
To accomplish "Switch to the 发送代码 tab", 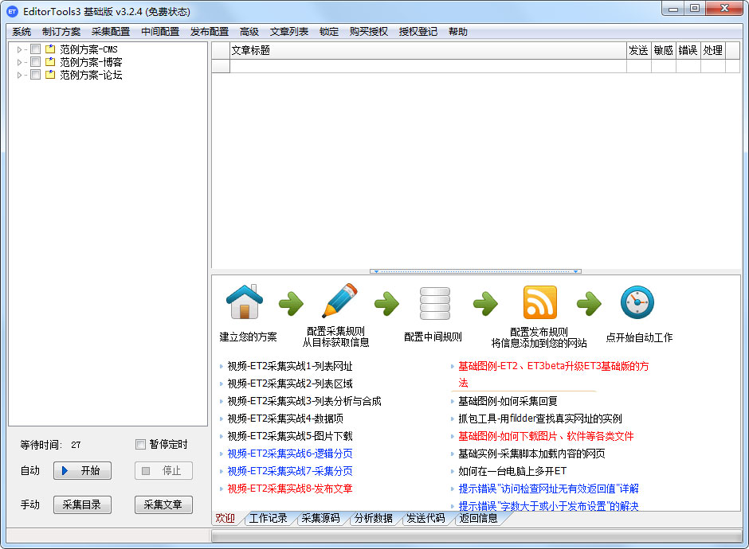I will pyautogui.click(x=425, y=519).
